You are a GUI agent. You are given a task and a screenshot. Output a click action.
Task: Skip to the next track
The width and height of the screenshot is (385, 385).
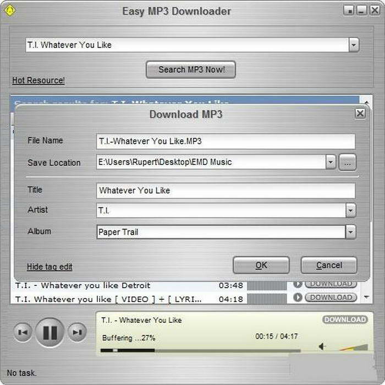(x=77, y=332)
